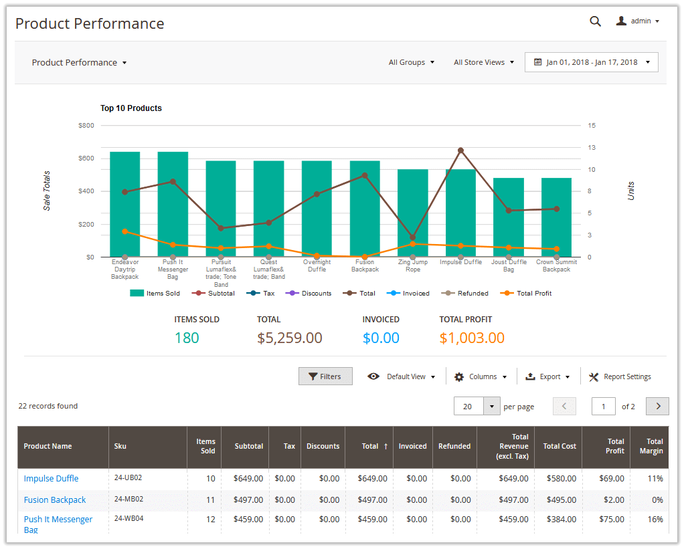684x549 pixels.
Task: Click the eye icon beside Default View
Action: [373, 376]
